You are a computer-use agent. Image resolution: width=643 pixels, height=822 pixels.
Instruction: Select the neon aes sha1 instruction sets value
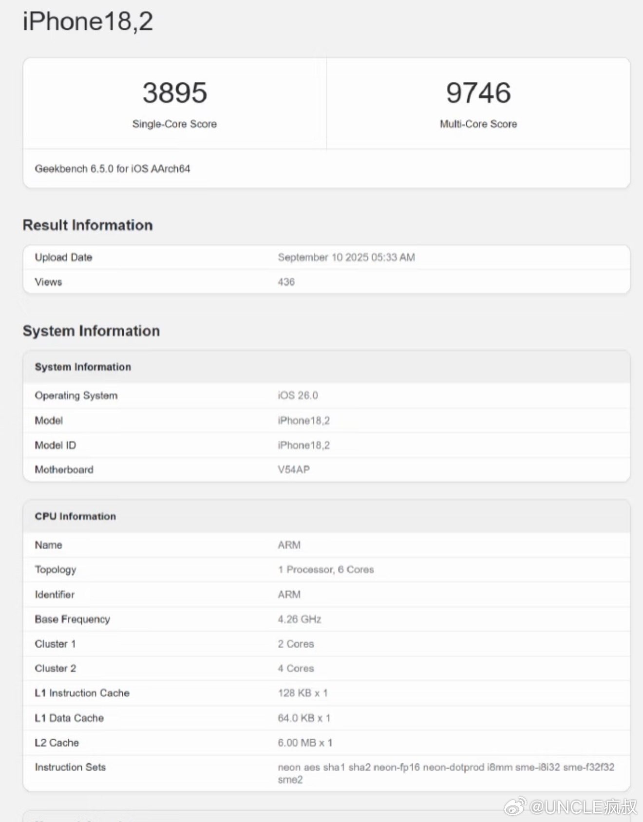446,773
